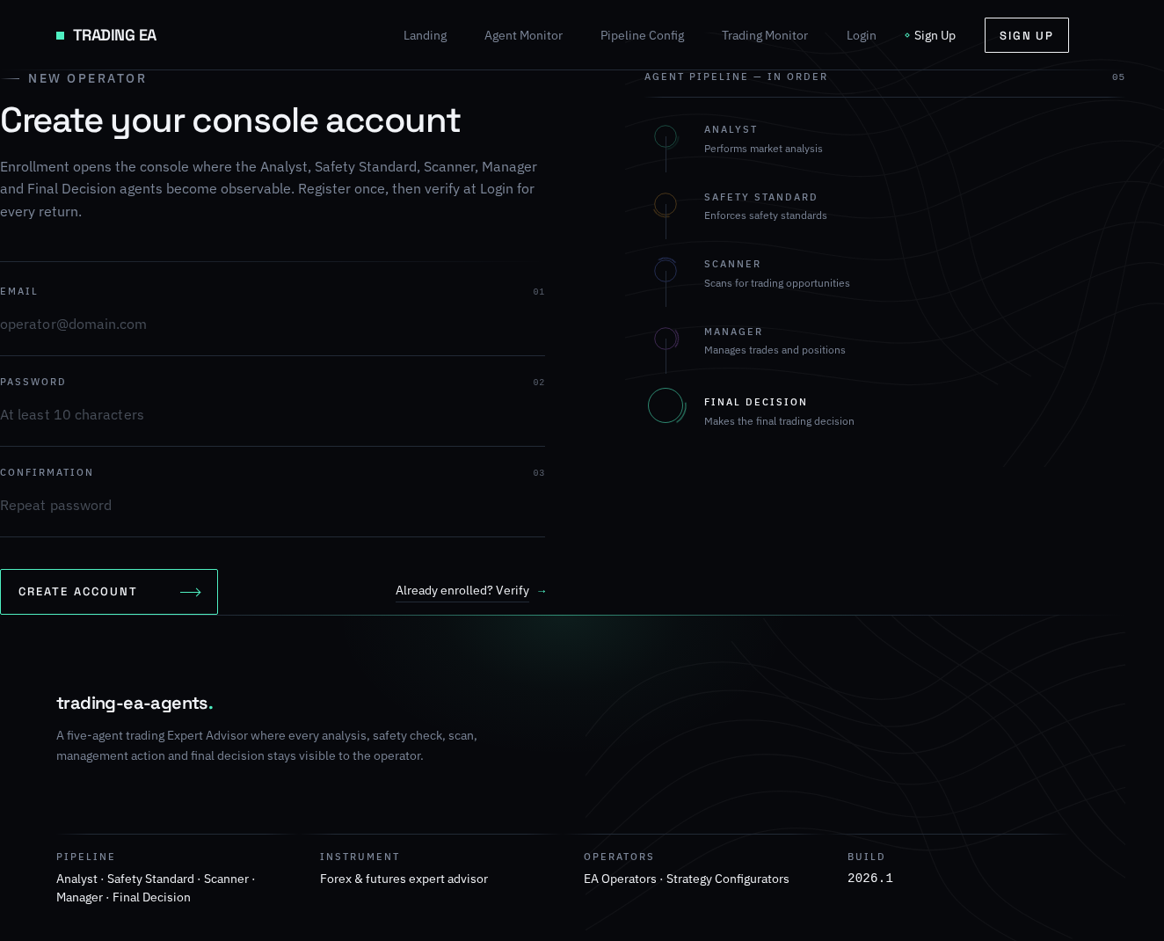The height and width of the screenshot is (941, 1164).
Task: Click the NEW OPERATOR eyebrow label
Action: [87, 78]
